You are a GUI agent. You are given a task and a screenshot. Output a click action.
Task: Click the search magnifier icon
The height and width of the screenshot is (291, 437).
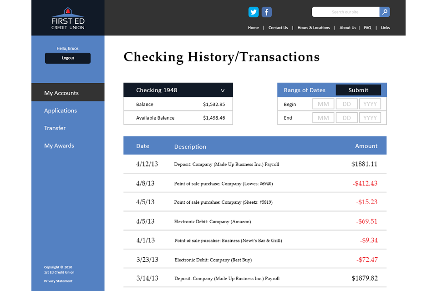(385, 12)
